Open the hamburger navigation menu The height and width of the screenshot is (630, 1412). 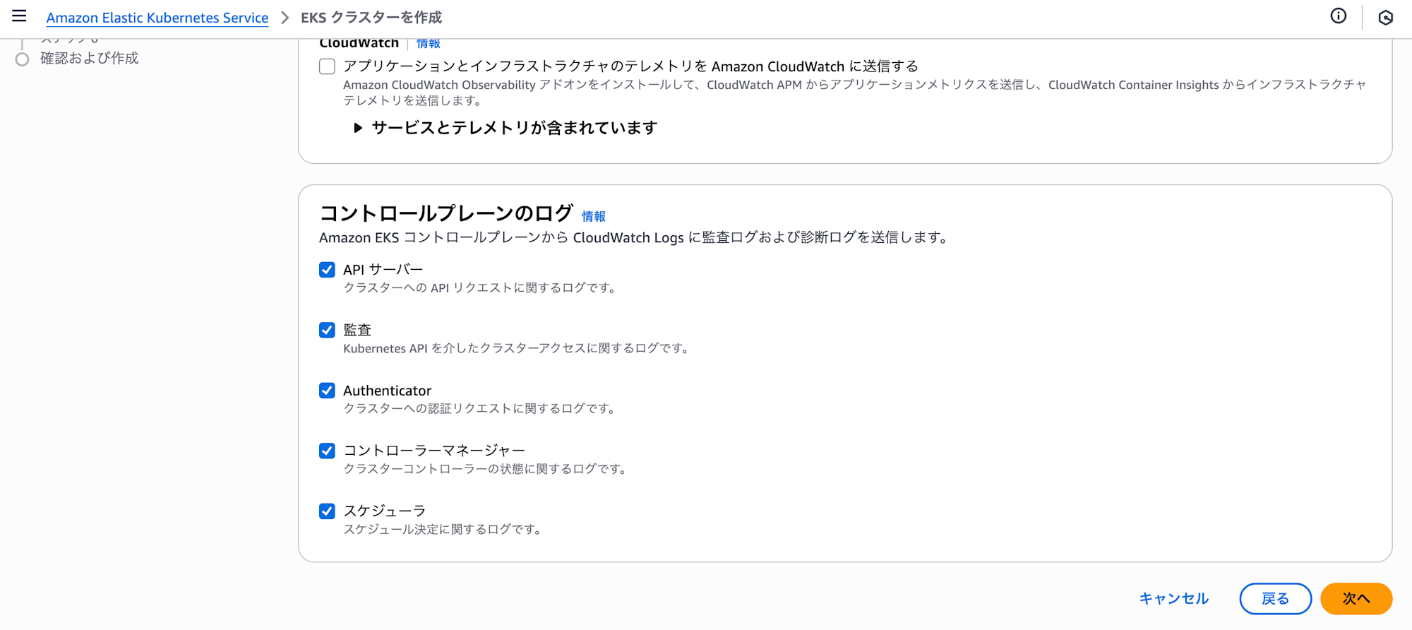pyautogui.click(x=19, y=16)
